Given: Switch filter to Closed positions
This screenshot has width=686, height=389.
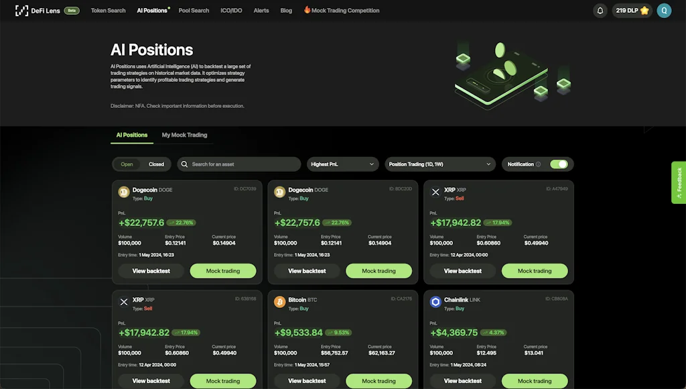Looking at the screenshot, I should pos(155,164).
